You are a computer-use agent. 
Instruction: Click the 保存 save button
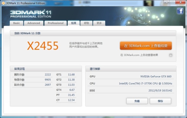(x=160, y=101)
